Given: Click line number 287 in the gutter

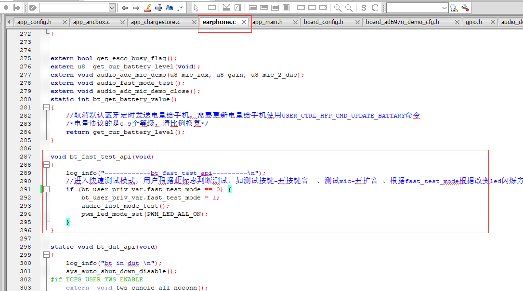Looking at the screenshot, I should click(26, 157).
